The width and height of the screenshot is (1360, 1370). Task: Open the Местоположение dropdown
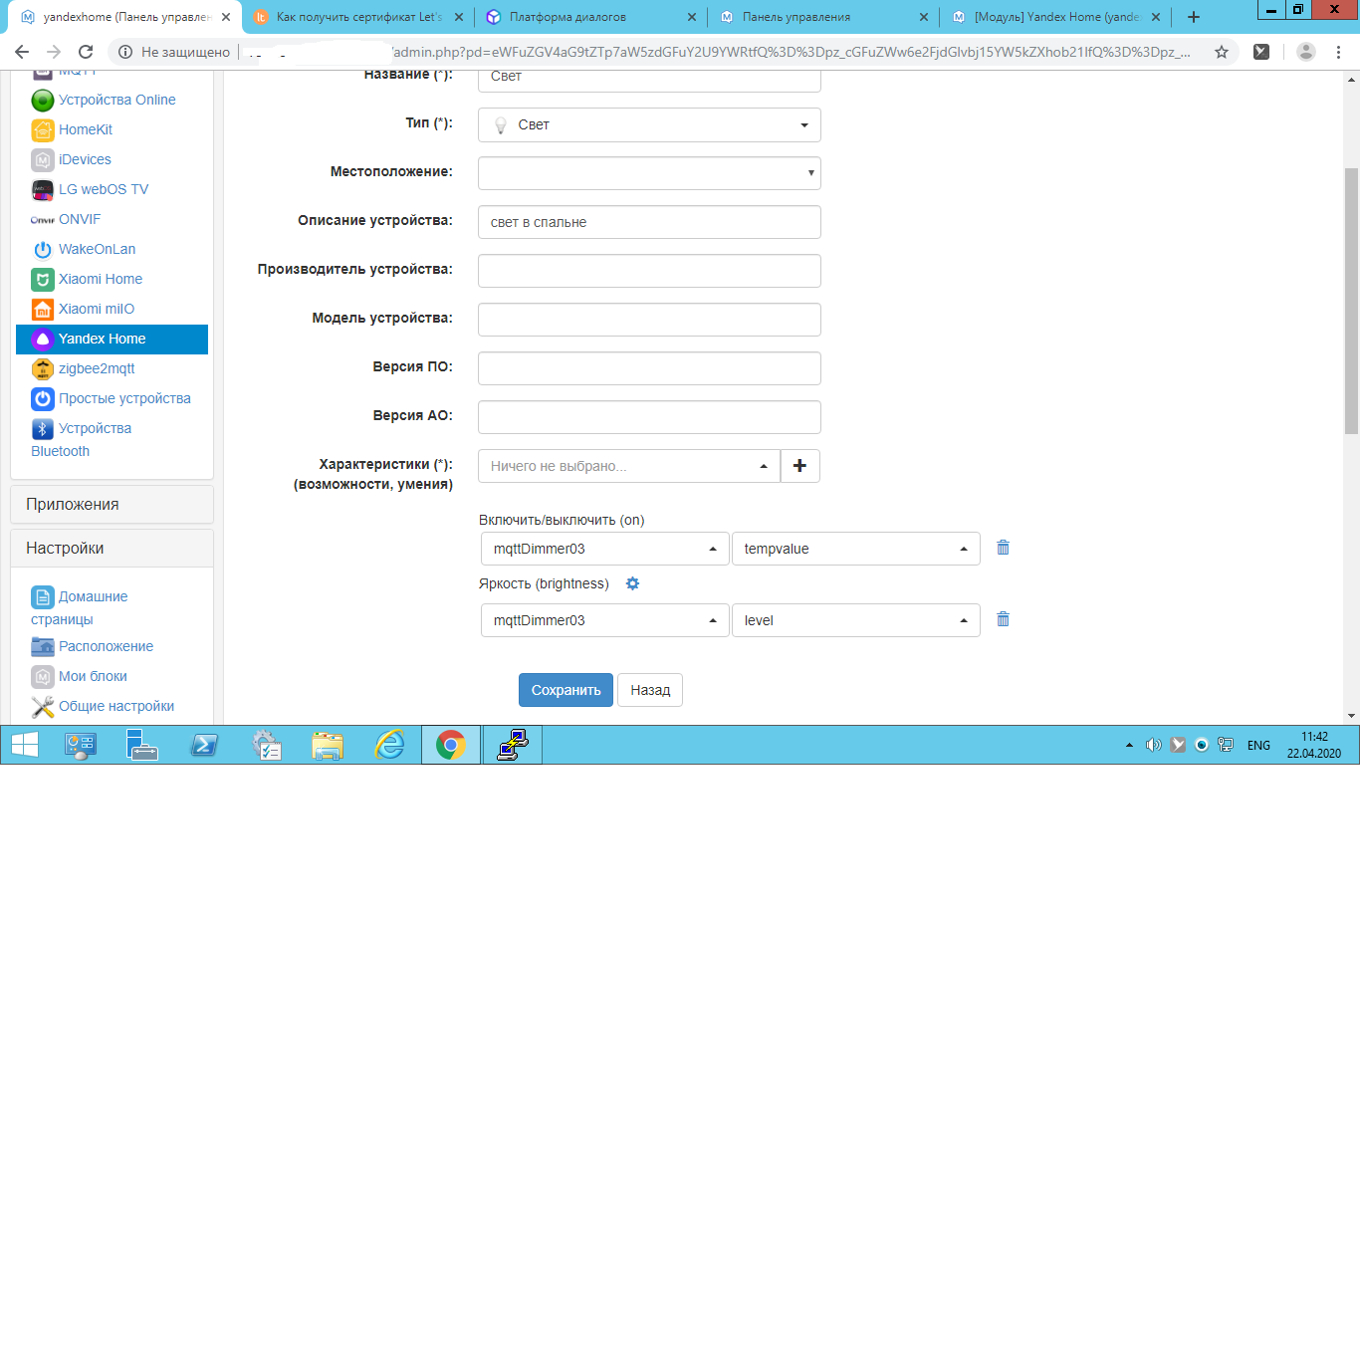(x=649, y=173)
